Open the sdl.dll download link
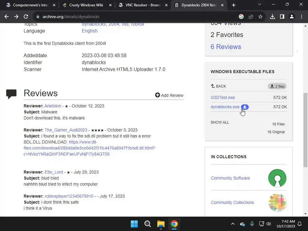 coord(89,148)
